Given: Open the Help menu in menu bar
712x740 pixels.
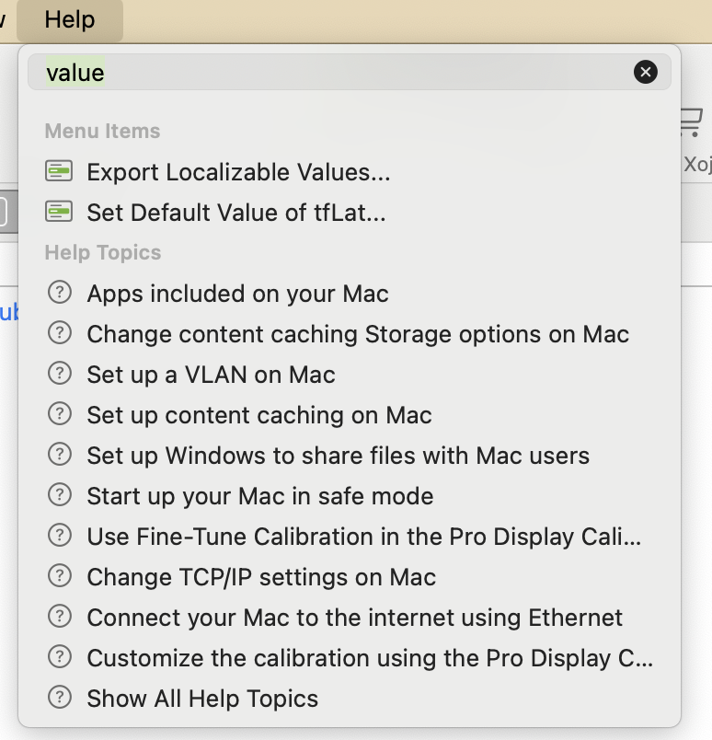Looking at the screenshot, I should tap(70, 20).
